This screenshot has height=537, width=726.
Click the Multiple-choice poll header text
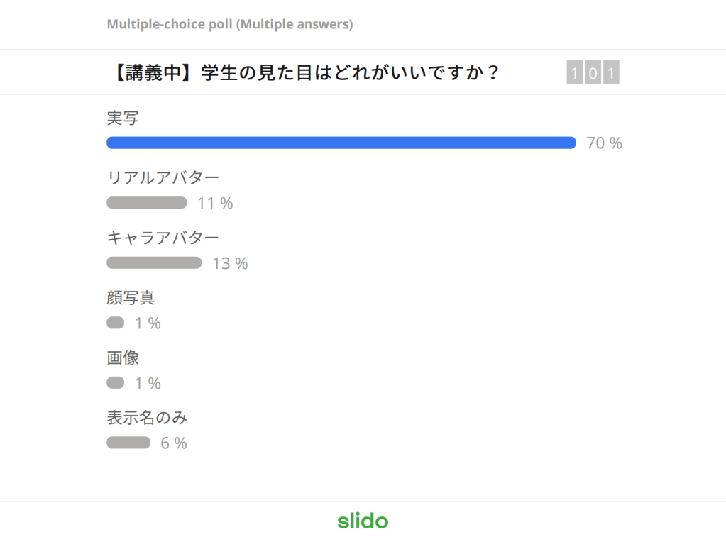(x=229, y=24)
